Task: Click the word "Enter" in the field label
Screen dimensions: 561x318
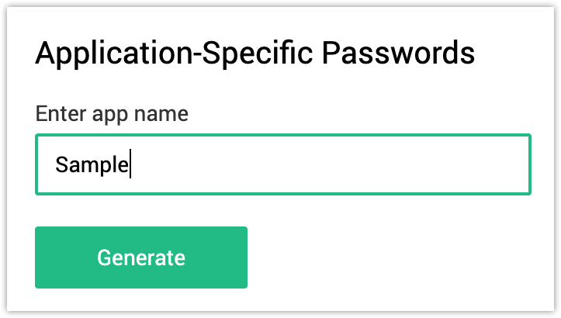Action: 61,114
